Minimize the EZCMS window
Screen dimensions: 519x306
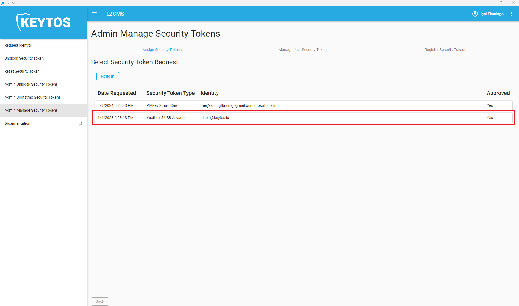(489, 3)
